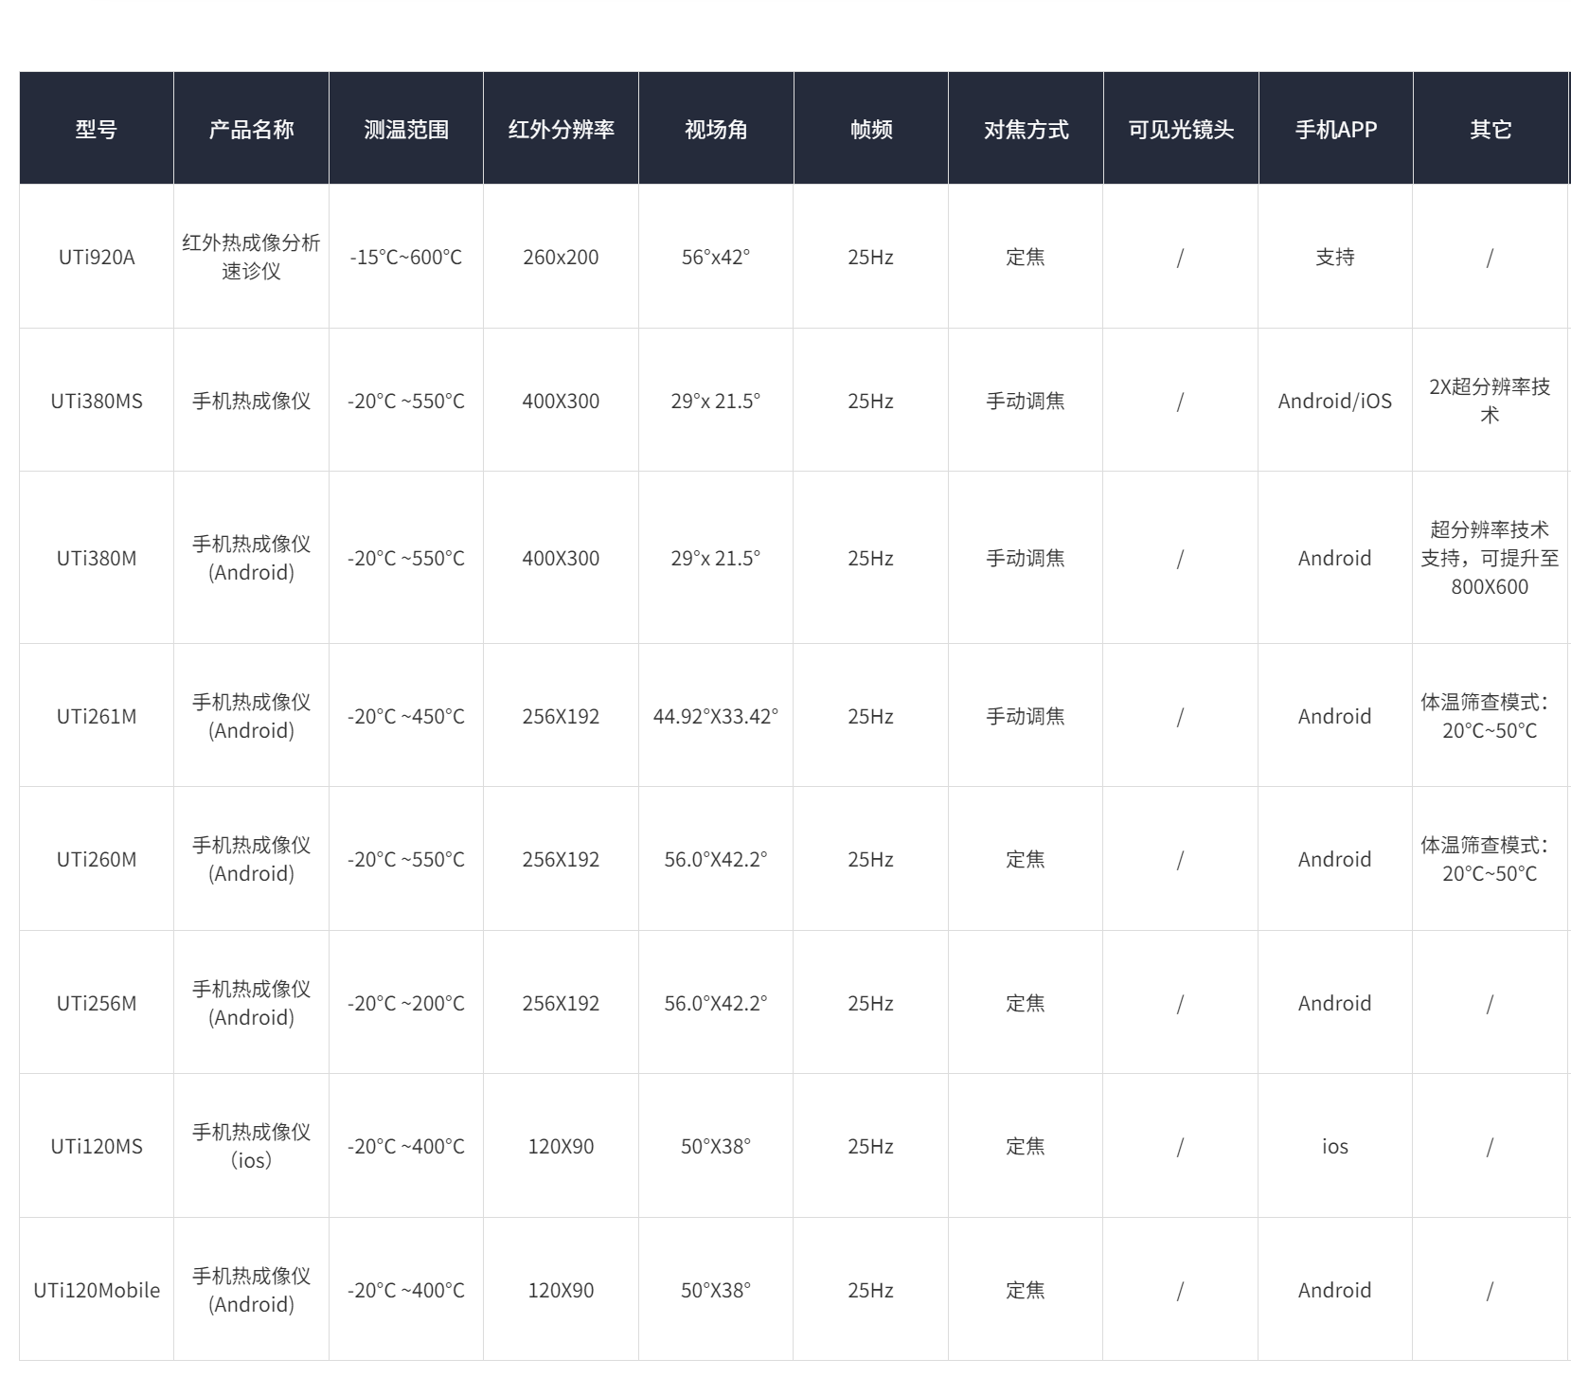This screenshot has width=1571, height=1377.
Task: Click the Android/iOS app cell
Action: tap(1335, 402)
